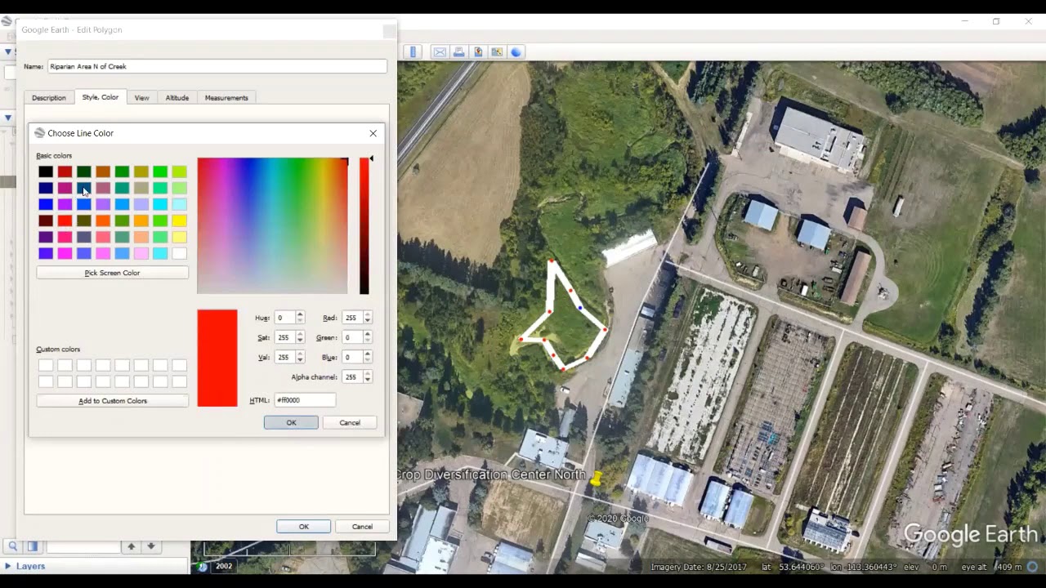The height and width of the screenshot is (588, 1046).
Task: Click the Basic colors heading text
Action: (54, 156)
